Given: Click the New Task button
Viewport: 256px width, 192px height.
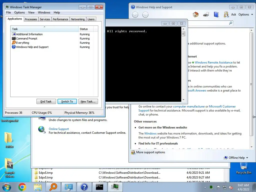Looking at the screenshot, I should click(88, 101).
